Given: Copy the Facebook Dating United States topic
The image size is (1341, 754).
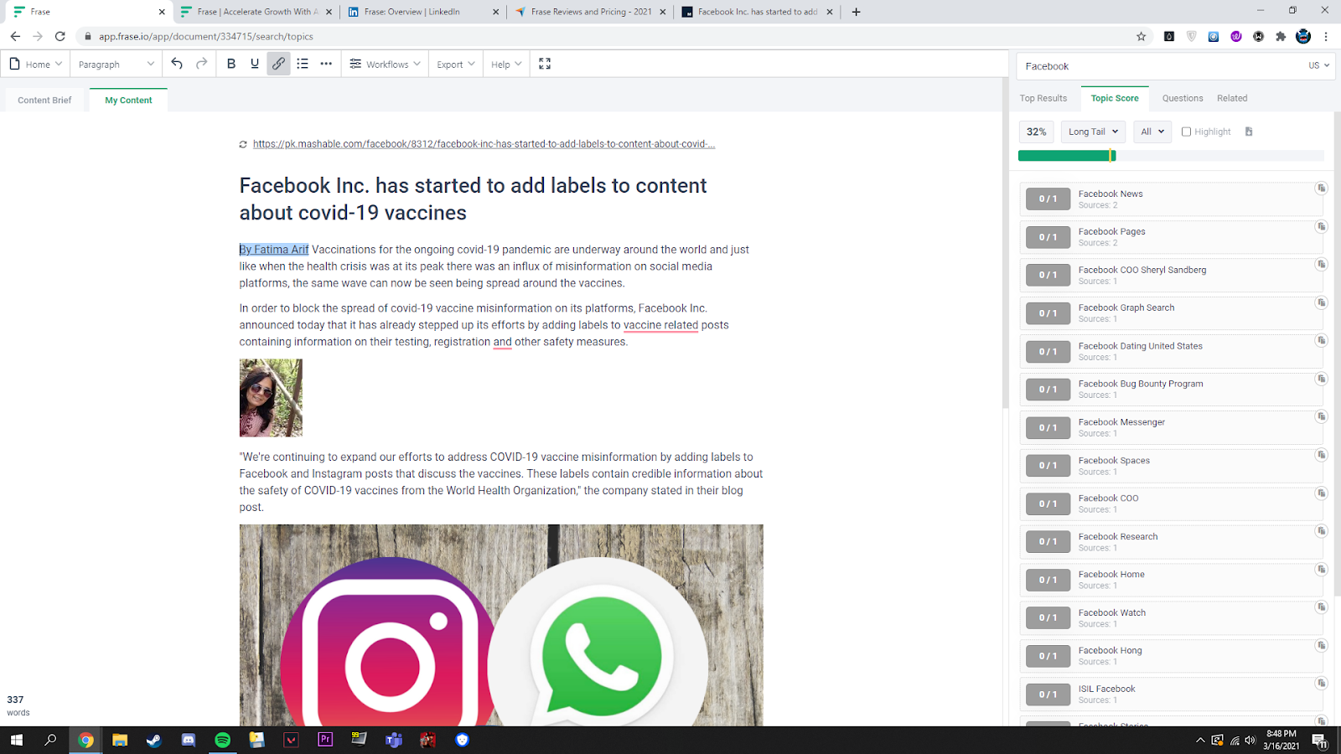Looking at the screenshot, I should 1321,340.
